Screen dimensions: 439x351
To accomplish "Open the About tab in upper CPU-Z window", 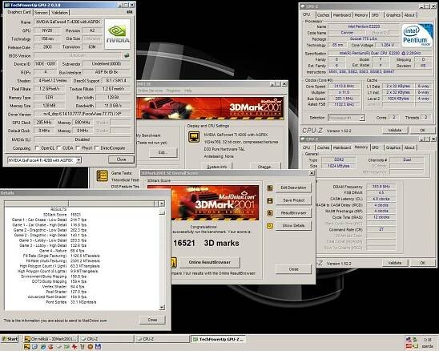I will tap(409, 15).
